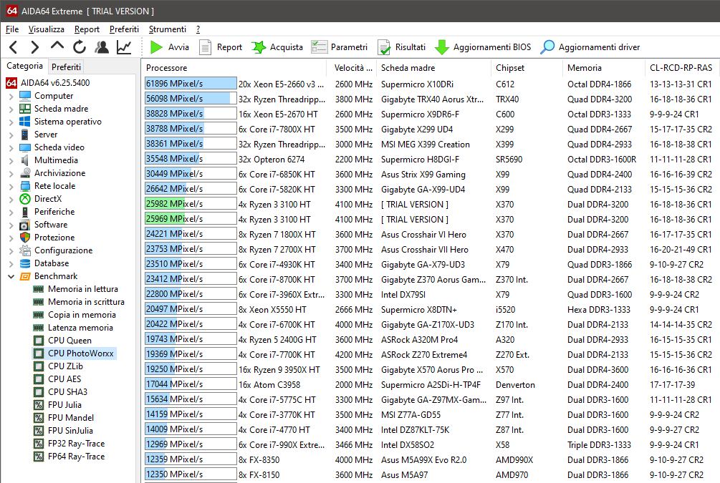The width and height of the screenshot is (720, 483).
Task: Expand the DirectX tree node
Action: [x=11, y=199]
